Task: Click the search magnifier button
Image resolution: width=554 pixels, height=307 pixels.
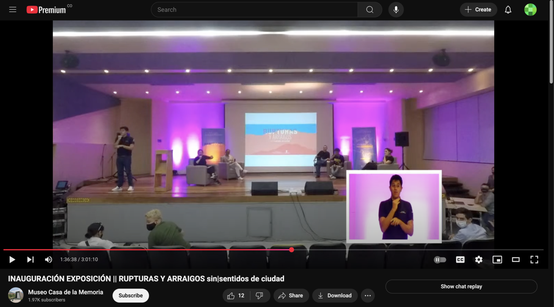Action: [370, 10]
